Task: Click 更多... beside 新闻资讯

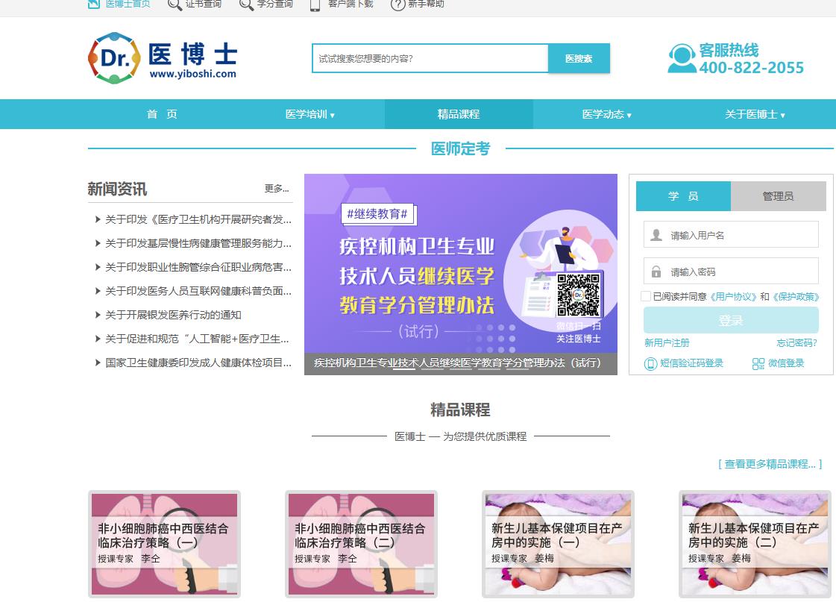Action: click(x=277, y=189)
